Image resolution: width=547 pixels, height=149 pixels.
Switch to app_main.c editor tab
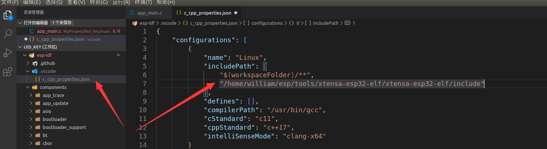click(x=149, y=13)
